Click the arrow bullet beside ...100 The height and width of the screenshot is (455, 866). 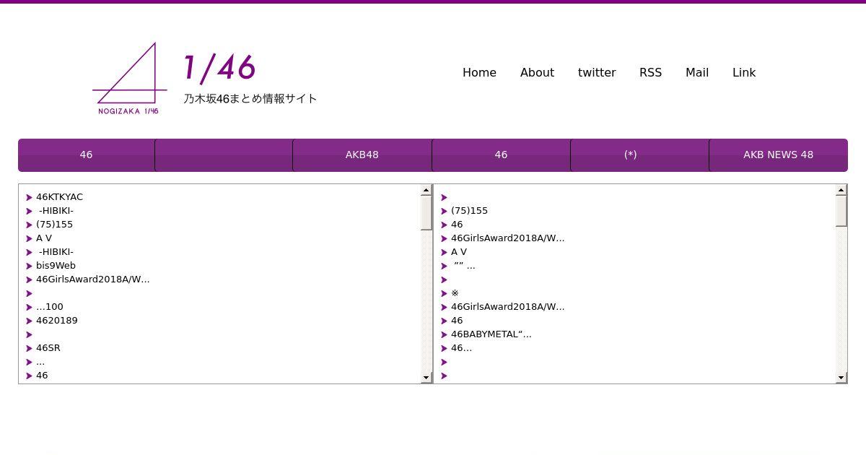pyautogui.click(x=30, y=307)
